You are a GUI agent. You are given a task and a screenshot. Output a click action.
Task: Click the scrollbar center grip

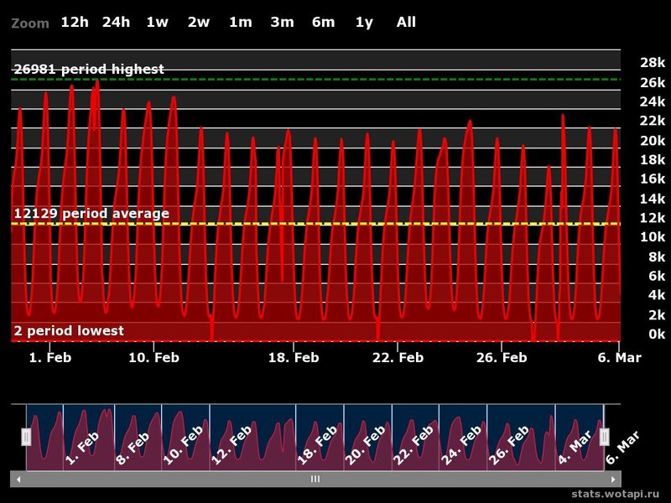tap(315, 479)
